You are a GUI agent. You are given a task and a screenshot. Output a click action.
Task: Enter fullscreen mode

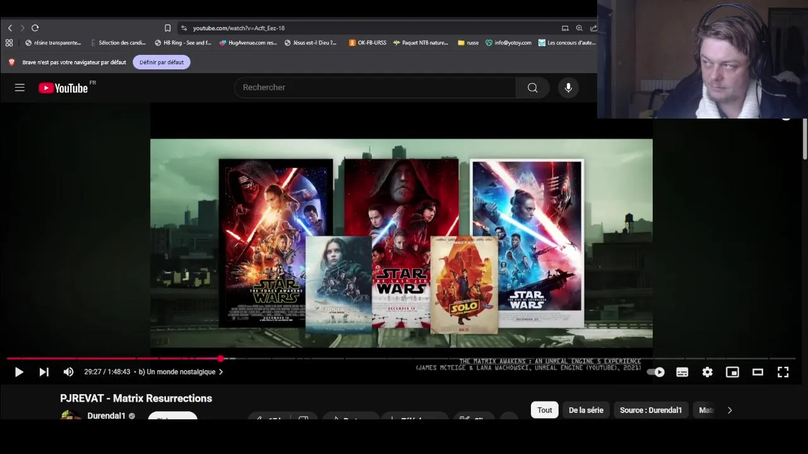(x=783, y=372)
